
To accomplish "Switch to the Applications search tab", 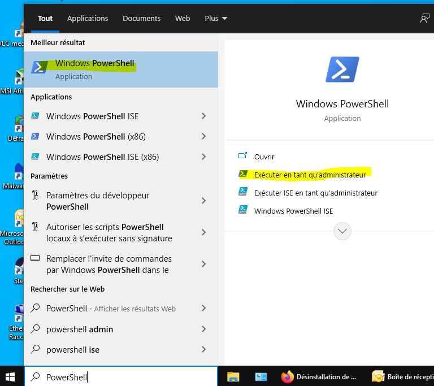I will pos(88,18).
